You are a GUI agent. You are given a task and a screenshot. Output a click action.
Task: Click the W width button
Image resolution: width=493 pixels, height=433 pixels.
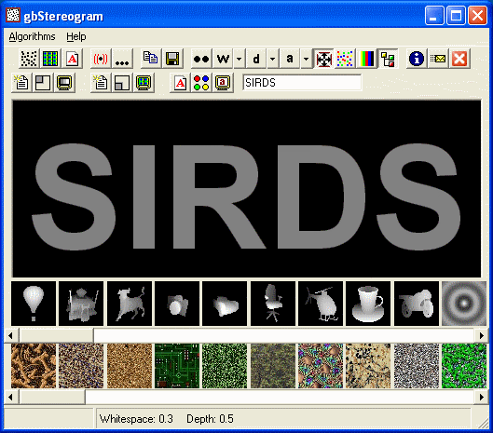(223, 59)
